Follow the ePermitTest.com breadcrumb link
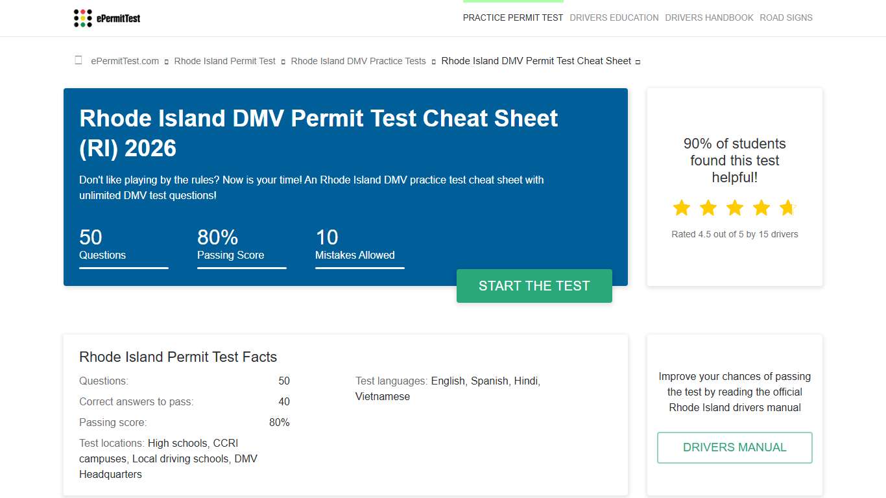 (x=125, y=60)
